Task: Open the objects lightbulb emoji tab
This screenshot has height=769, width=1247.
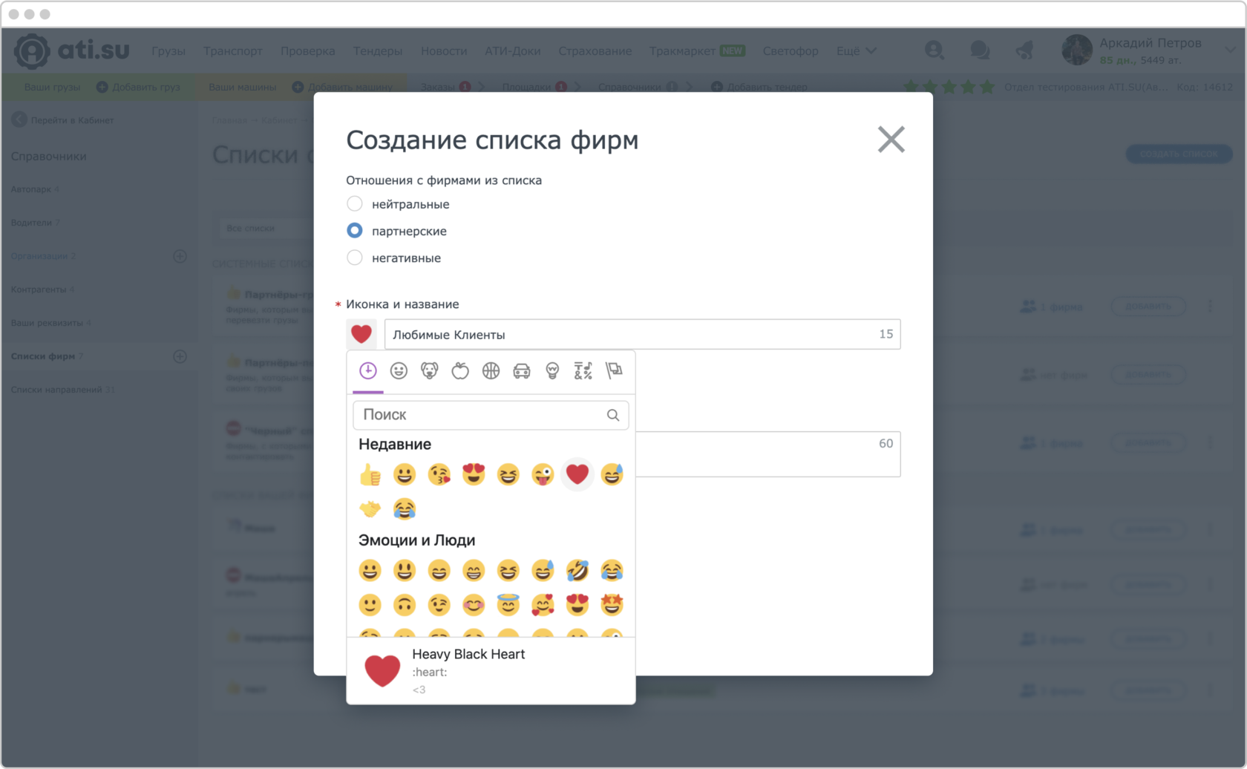Action: (552, 370)
